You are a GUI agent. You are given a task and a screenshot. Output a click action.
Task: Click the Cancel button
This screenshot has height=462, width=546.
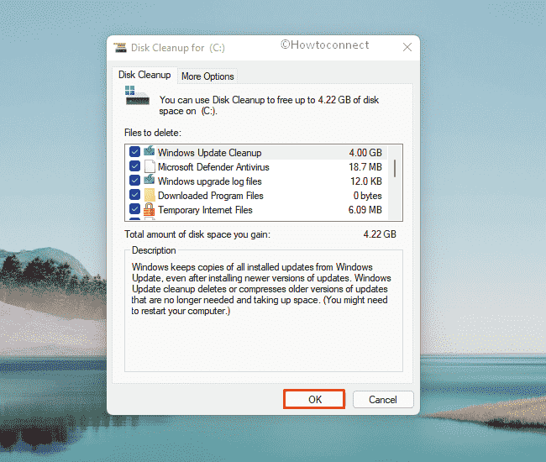pyautogui.click(x=383, y=399)
